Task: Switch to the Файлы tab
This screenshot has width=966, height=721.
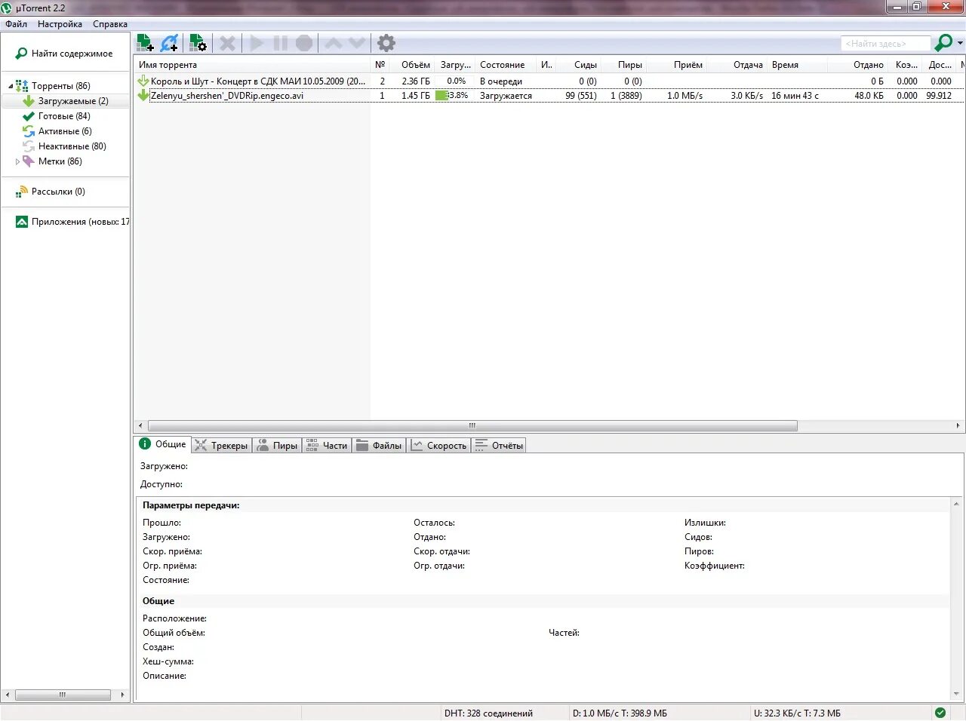Action: coord(379,446)
